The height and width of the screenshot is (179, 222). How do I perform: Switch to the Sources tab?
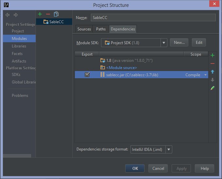(84, 29)
